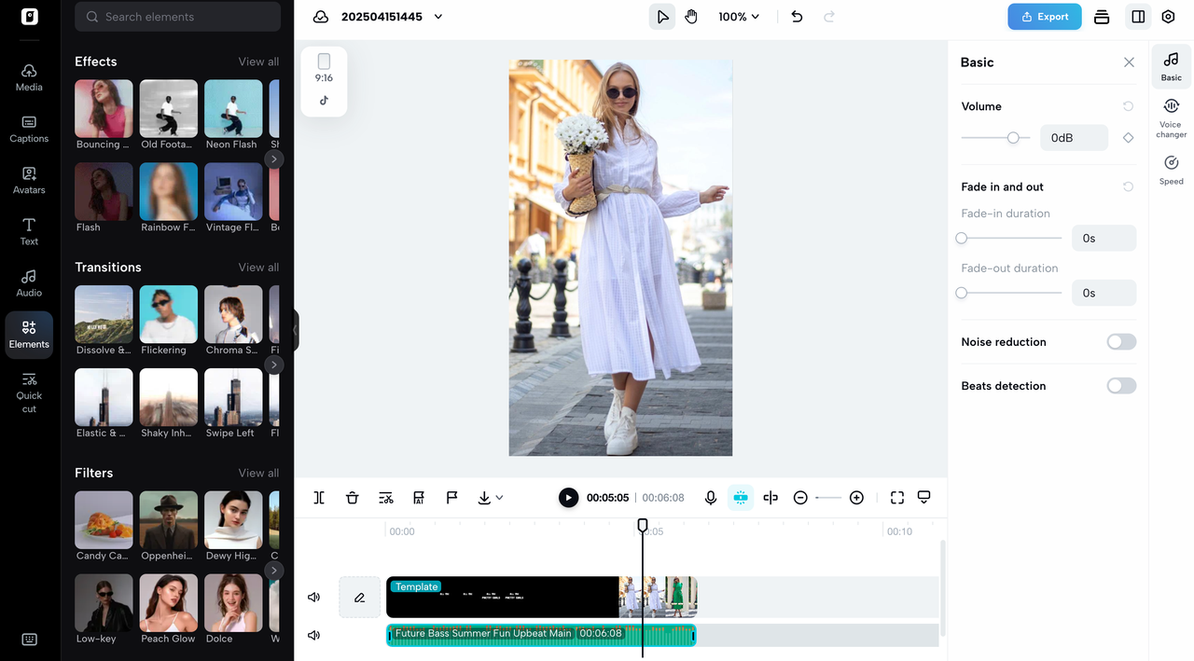Open settings hexagon icon
The width and height of the screenshot is (1194, 661).
(1168, 17)
